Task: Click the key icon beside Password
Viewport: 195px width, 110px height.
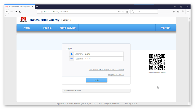Action: click(x=71, y=59)
